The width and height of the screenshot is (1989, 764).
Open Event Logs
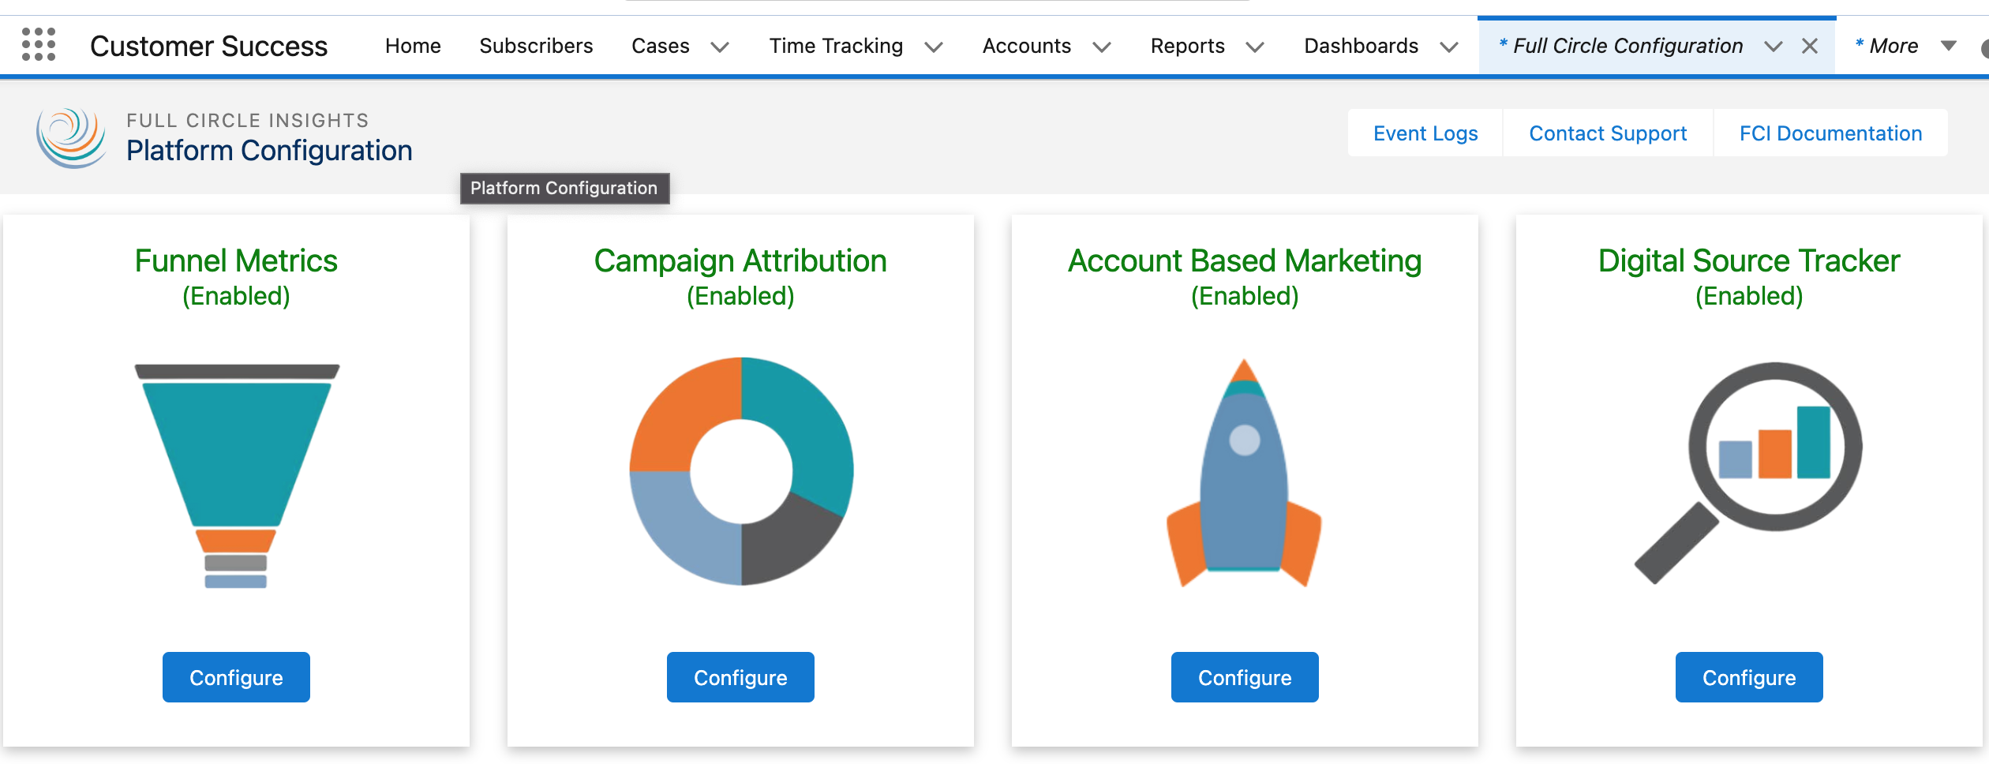[1425, 133]
